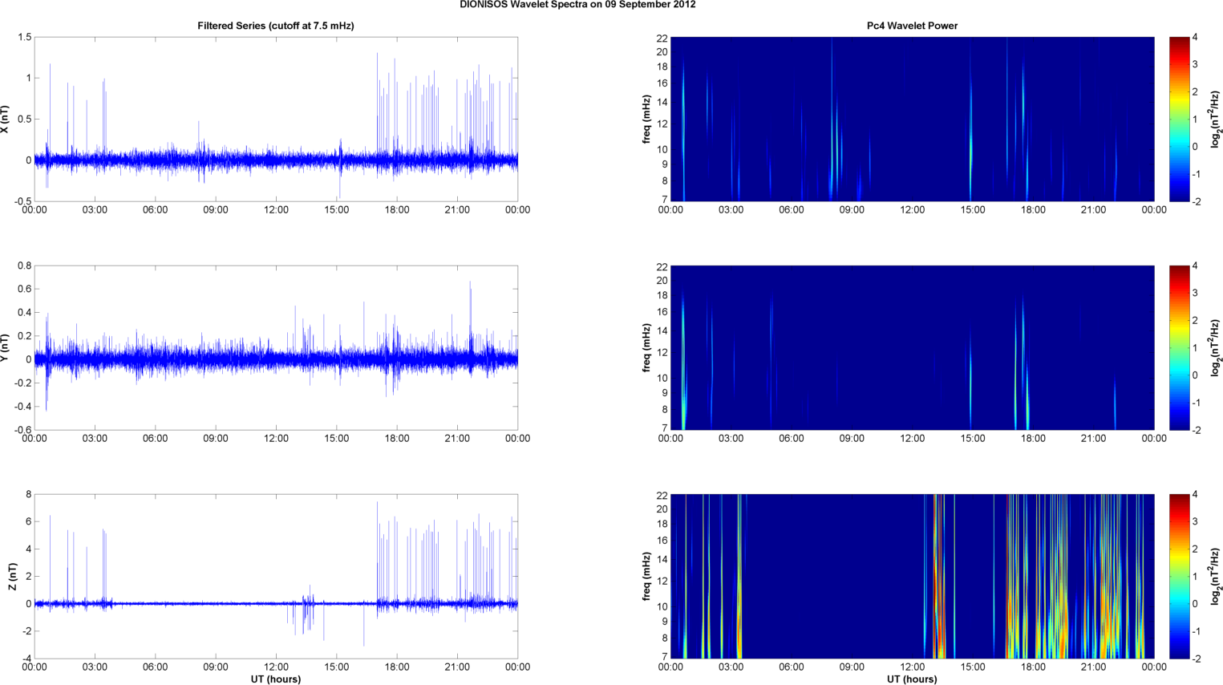
Task: Click "UT (hours)" under the Z time series
Action: pyautogui.click(x=276, y=679)
